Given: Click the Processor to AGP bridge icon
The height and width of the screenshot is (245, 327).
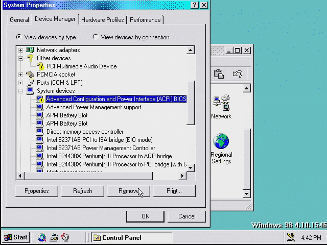Looking at the screenshot, I should pos(39,156).
